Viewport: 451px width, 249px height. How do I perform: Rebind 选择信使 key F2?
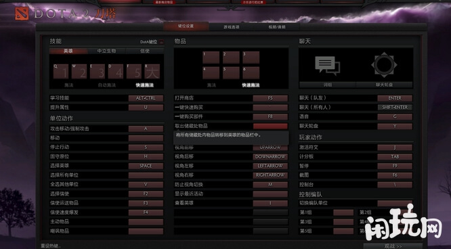(146, 194)
